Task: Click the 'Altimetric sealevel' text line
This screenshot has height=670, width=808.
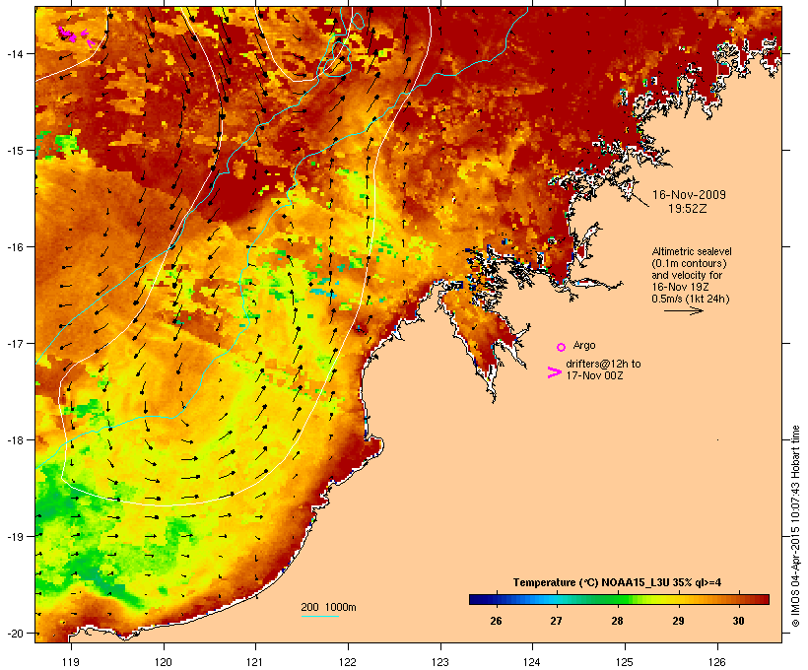Action: pos(692,251)
